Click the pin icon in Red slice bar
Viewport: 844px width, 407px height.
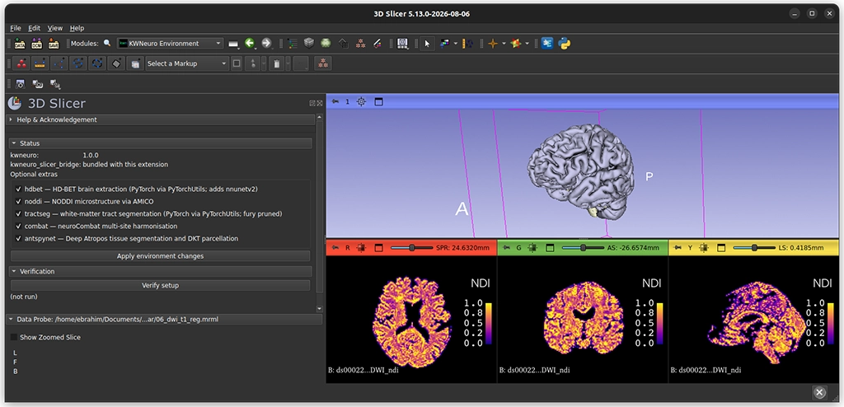(335, 248)
